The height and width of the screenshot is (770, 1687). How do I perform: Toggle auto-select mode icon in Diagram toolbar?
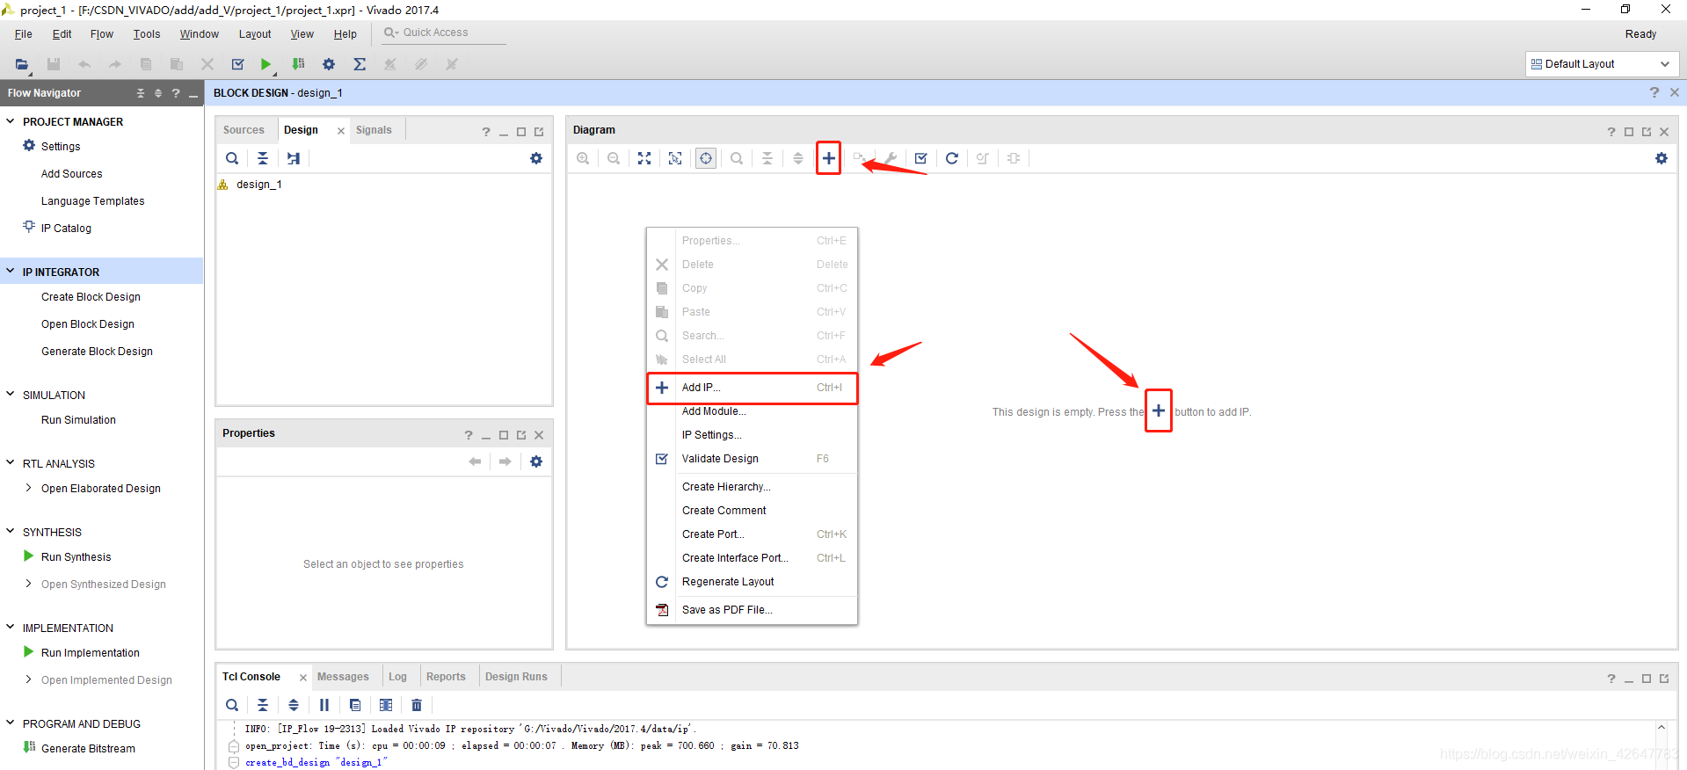click(x=706, y=158)
